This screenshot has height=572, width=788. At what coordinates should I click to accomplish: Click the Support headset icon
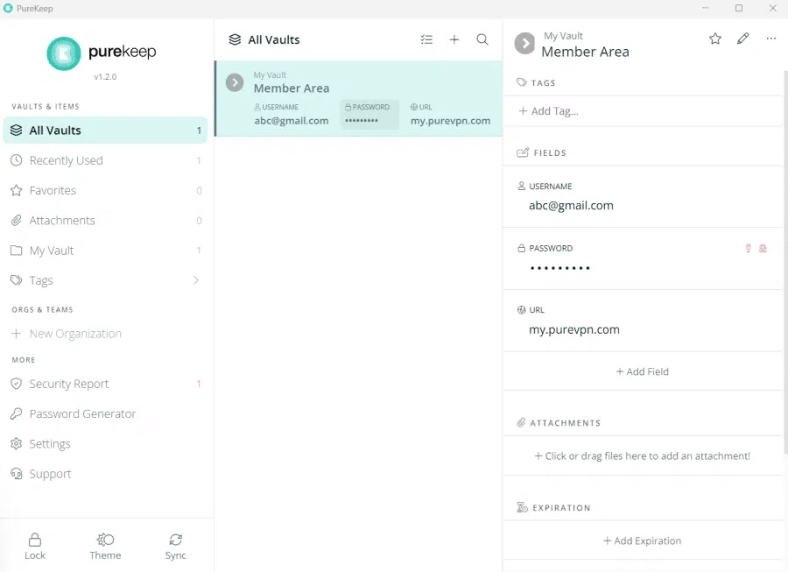tap(16, 474)
